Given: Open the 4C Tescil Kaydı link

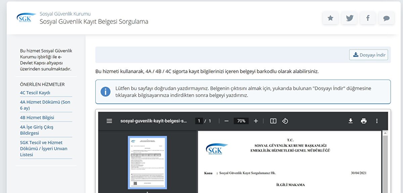Looking at the screenshot, I should (x=35, y=93).
